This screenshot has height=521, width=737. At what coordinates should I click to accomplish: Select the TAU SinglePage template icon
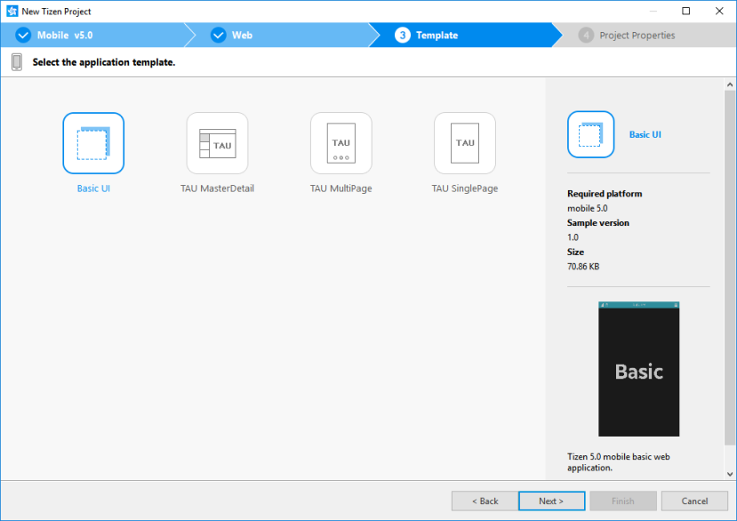[x=464, y=142]
